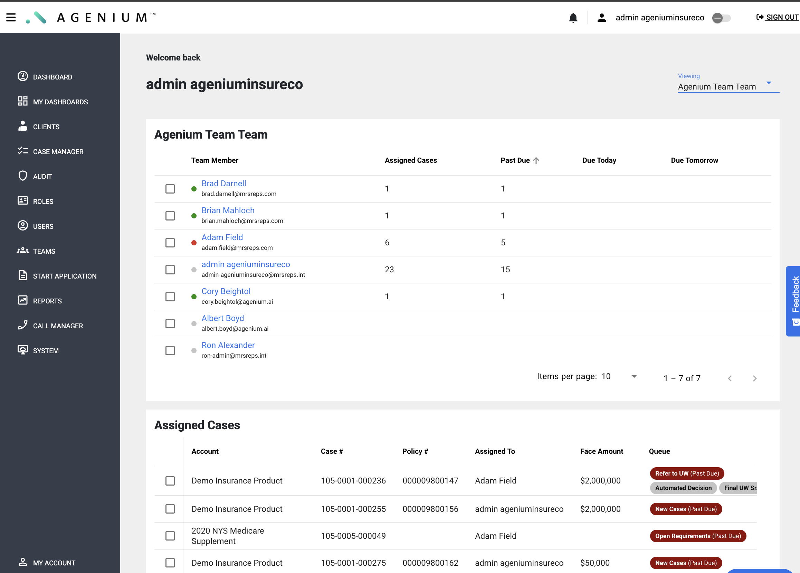Image resolution: width=800 pixels, height=573 pixels.
Task: Open Case Manager section
Action: [58, 152]
